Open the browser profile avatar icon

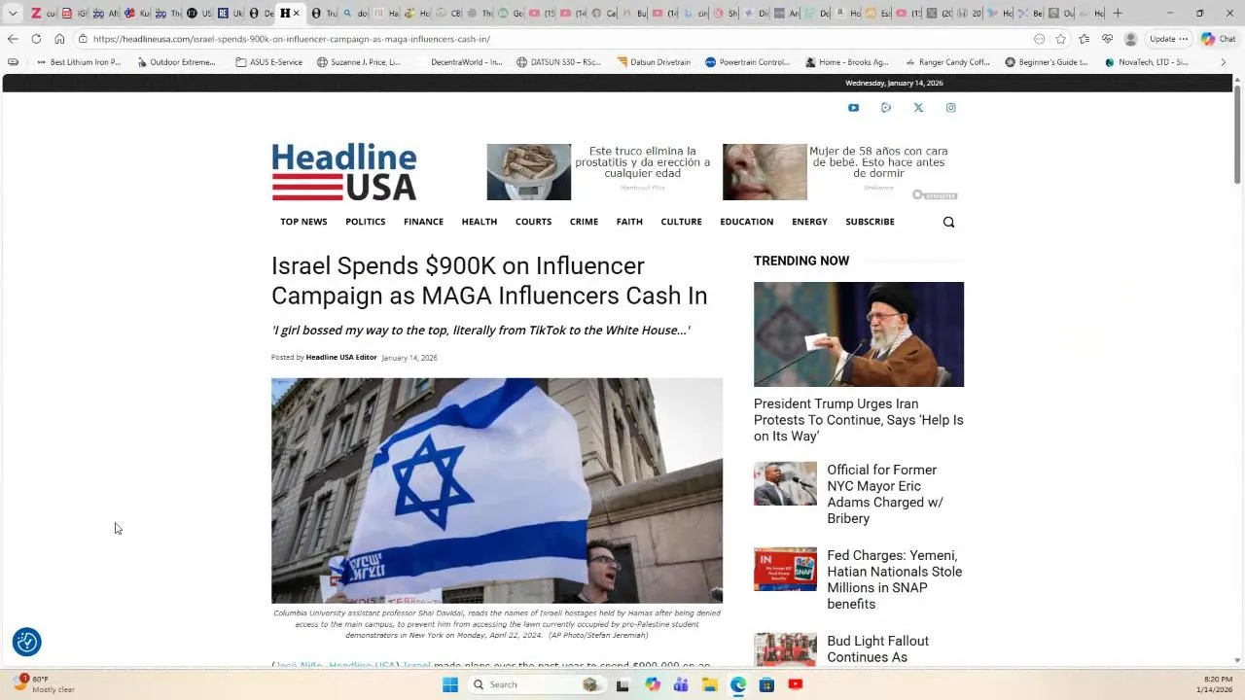[x=1130, y=39]
